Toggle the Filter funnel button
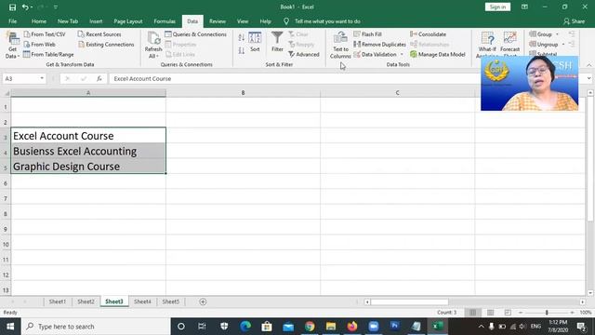The width and height of the screenshot is (595, 335). click(x=277, y=42)
